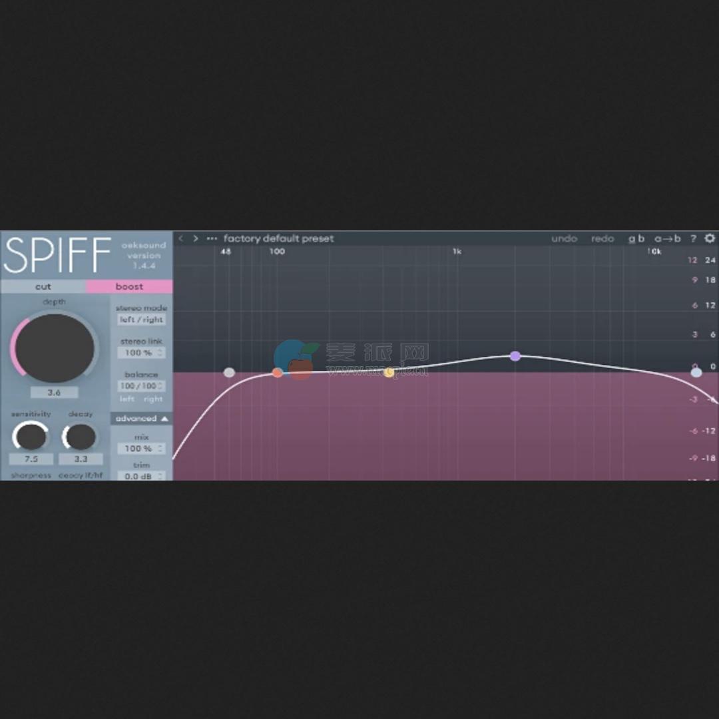Click the factory default preset name
The width and height of the screenshot is (719, 719).
(x=280, y=238)
